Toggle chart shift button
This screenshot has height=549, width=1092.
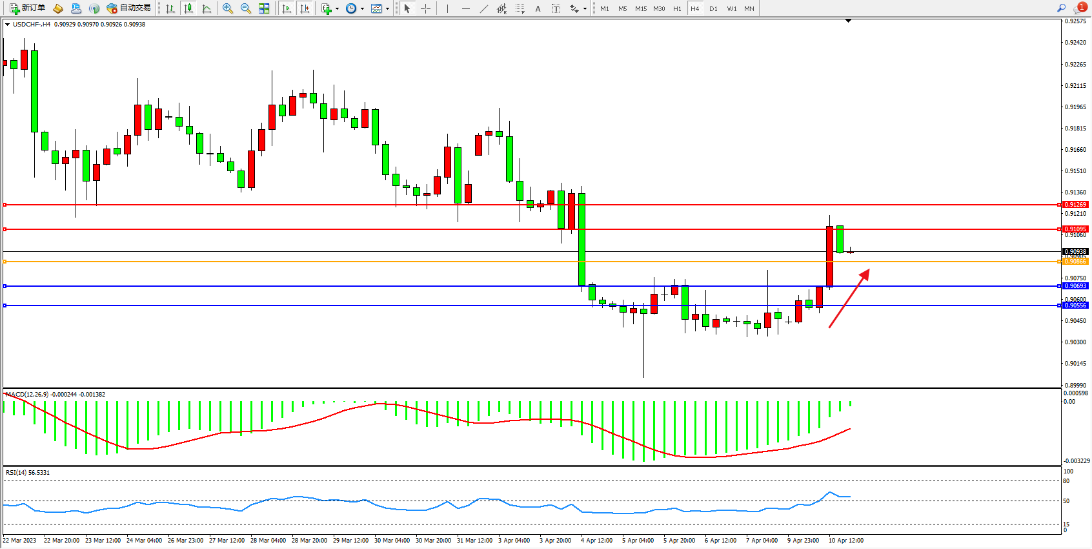pyautogui.click(x=305, y=8)
